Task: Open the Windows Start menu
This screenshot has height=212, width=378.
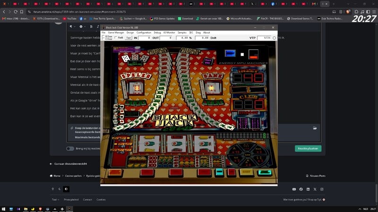Action: pyautogui.click(x=4, y=209)
